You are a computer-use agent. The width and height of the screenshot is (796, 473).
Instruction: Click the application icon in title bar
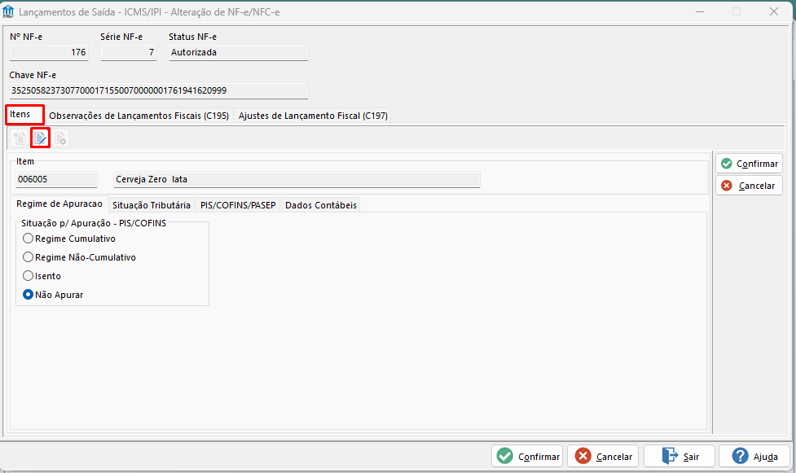(8, 11)
